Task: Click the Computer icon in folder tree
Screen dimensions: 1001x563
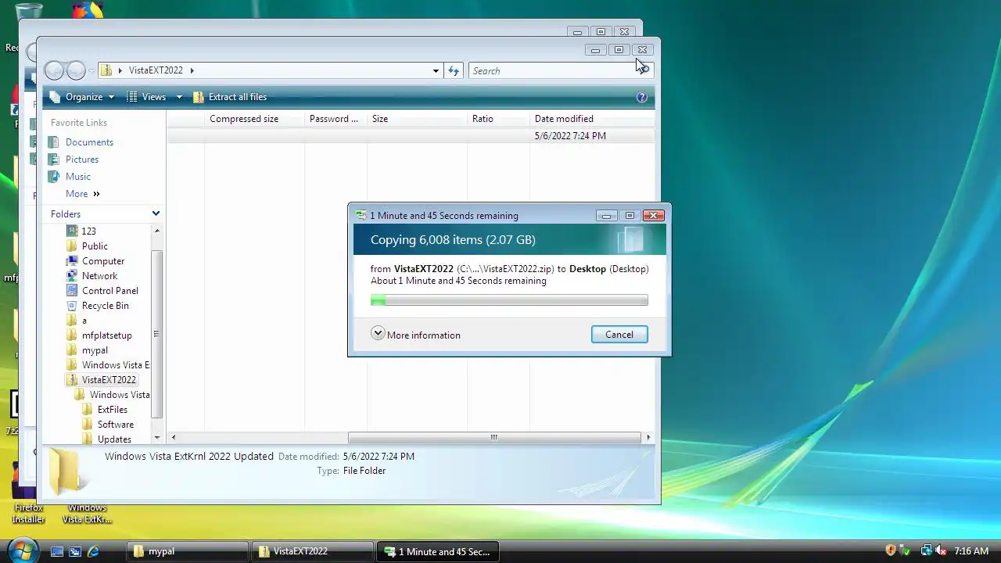Action: (x=73, y=261)
